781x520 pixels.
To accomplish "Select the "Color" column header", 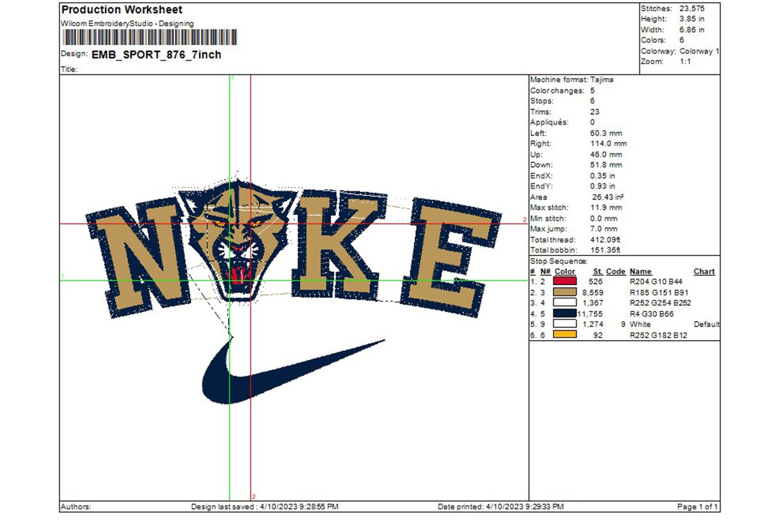I will [565, 271].
